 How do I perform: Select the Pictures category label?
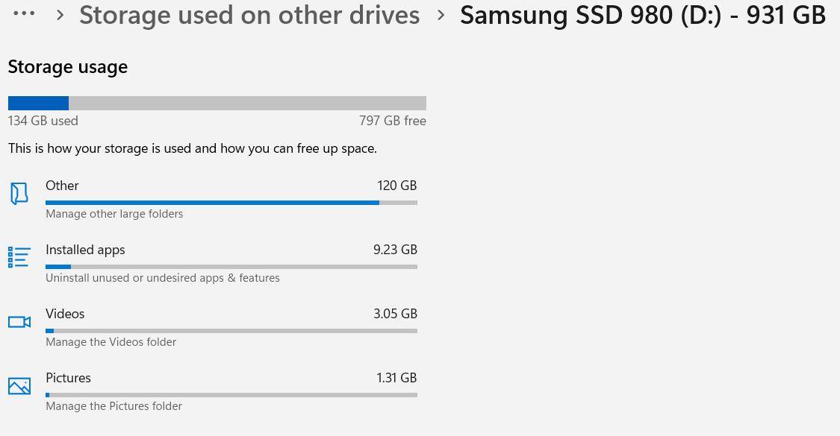68,378
